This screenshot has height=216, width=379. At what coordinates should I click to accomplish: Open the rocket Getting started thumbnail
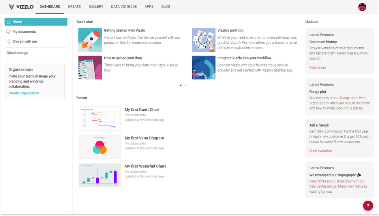coord(90,40)
